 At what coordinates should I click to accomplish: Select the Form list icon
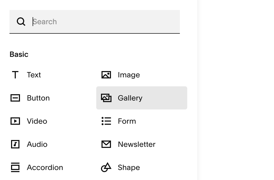pos(106,121)
